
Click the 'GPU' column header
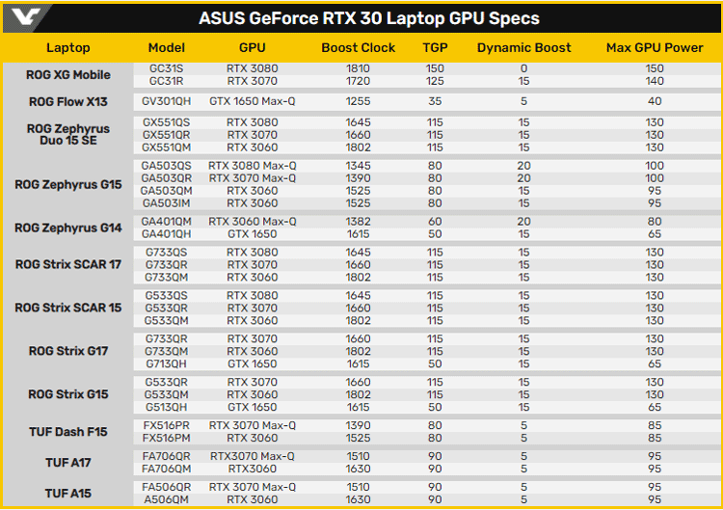[x=253, y=47]
